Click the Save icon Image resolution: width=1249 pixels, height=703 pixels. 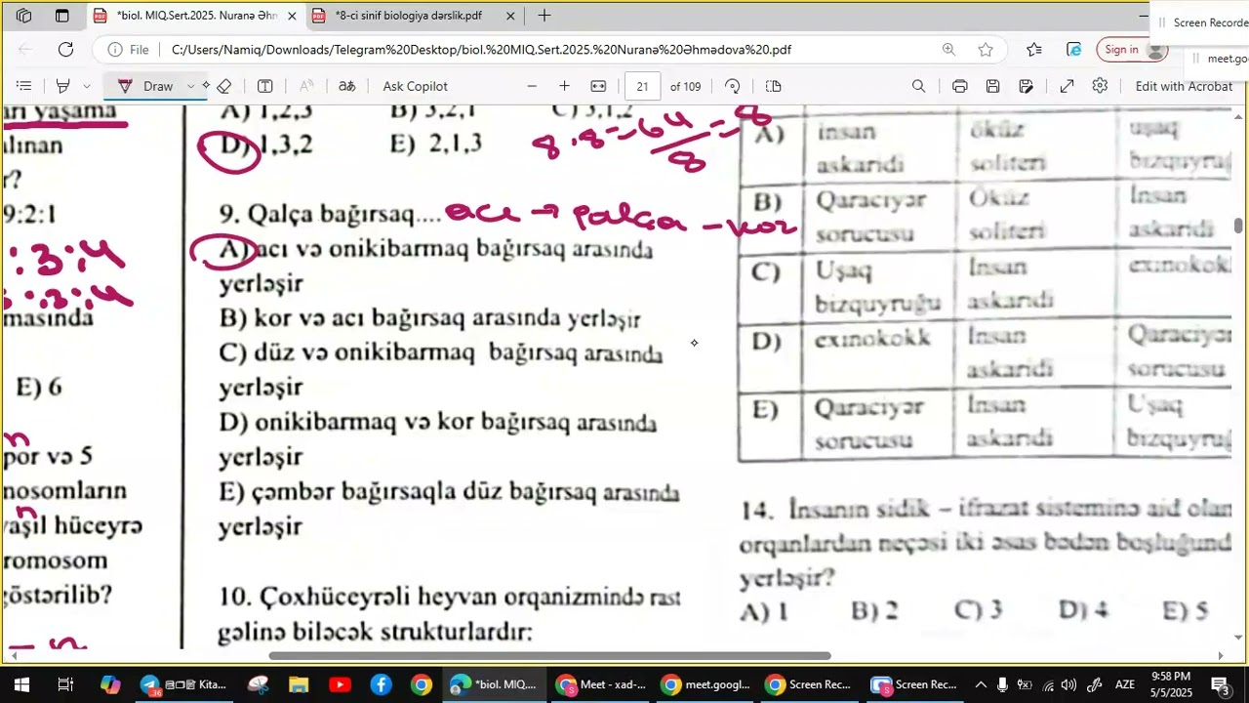tap(992, 86)
